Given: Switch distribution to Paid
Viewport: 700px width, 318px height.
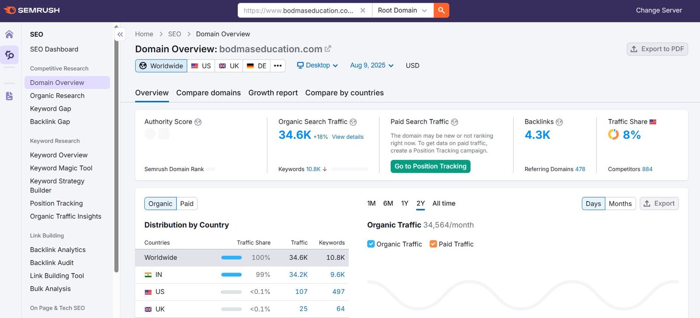Looking at the screenshot, I should (x=187, y=203).
